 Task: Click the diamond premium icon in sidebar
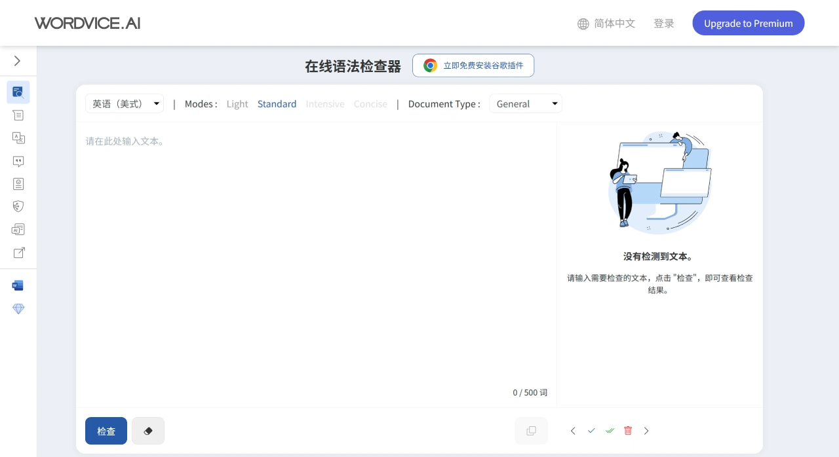coord(18,308)
